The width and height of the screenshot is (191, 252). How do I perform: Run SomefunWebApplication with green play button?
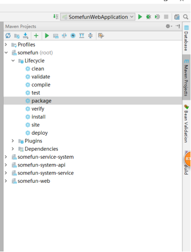140,17
